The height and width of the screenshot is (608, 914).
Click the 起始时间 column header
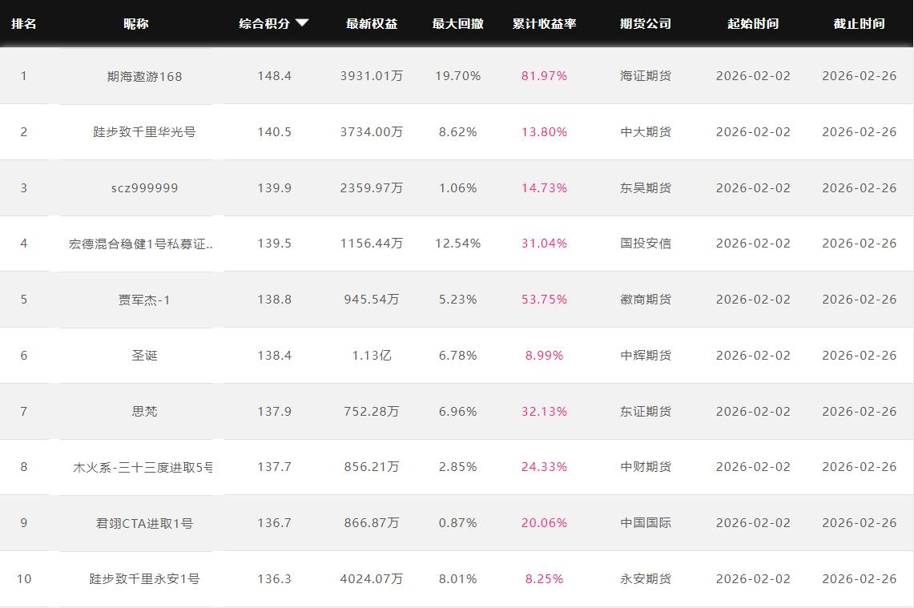point(752,24)
